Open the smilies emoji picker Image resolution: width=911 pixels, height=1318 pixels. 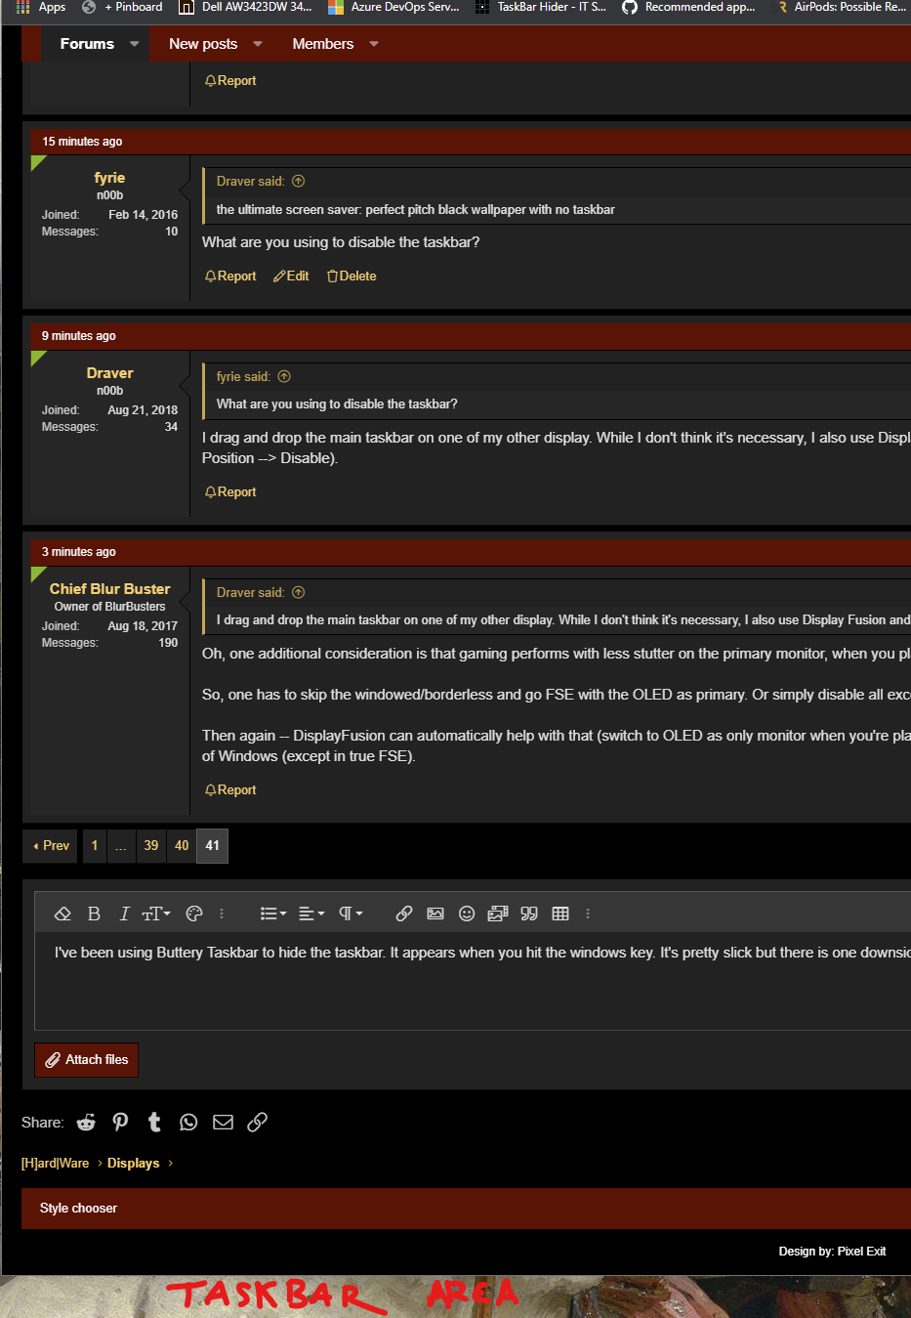tap(467, 914)
